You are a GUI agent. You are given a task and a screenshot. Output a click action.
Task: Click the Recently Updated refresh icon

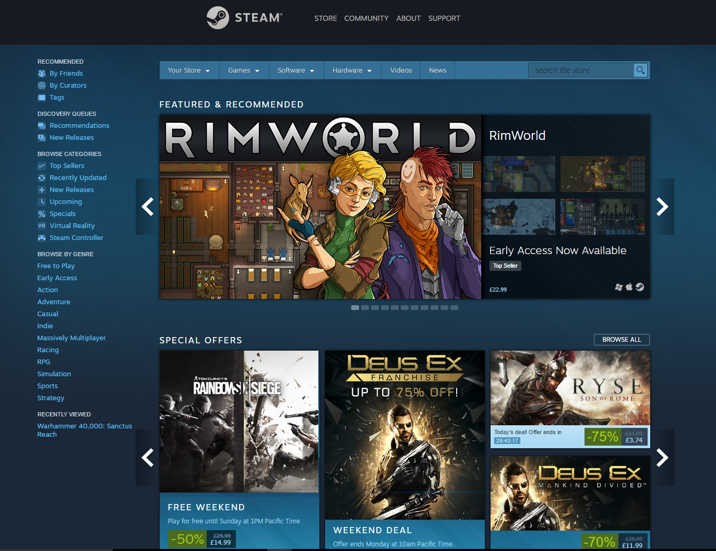point(42,178)
